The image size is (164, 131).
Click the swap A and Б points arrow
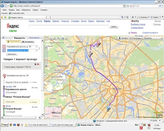39,48
